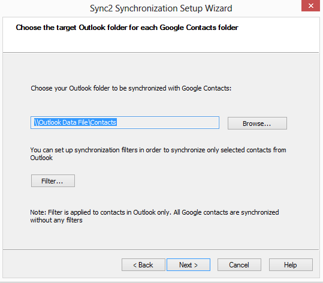The width and height of the screenshot is (323, 283).
Task: Click the Browse... button
Action: (257, 124)
